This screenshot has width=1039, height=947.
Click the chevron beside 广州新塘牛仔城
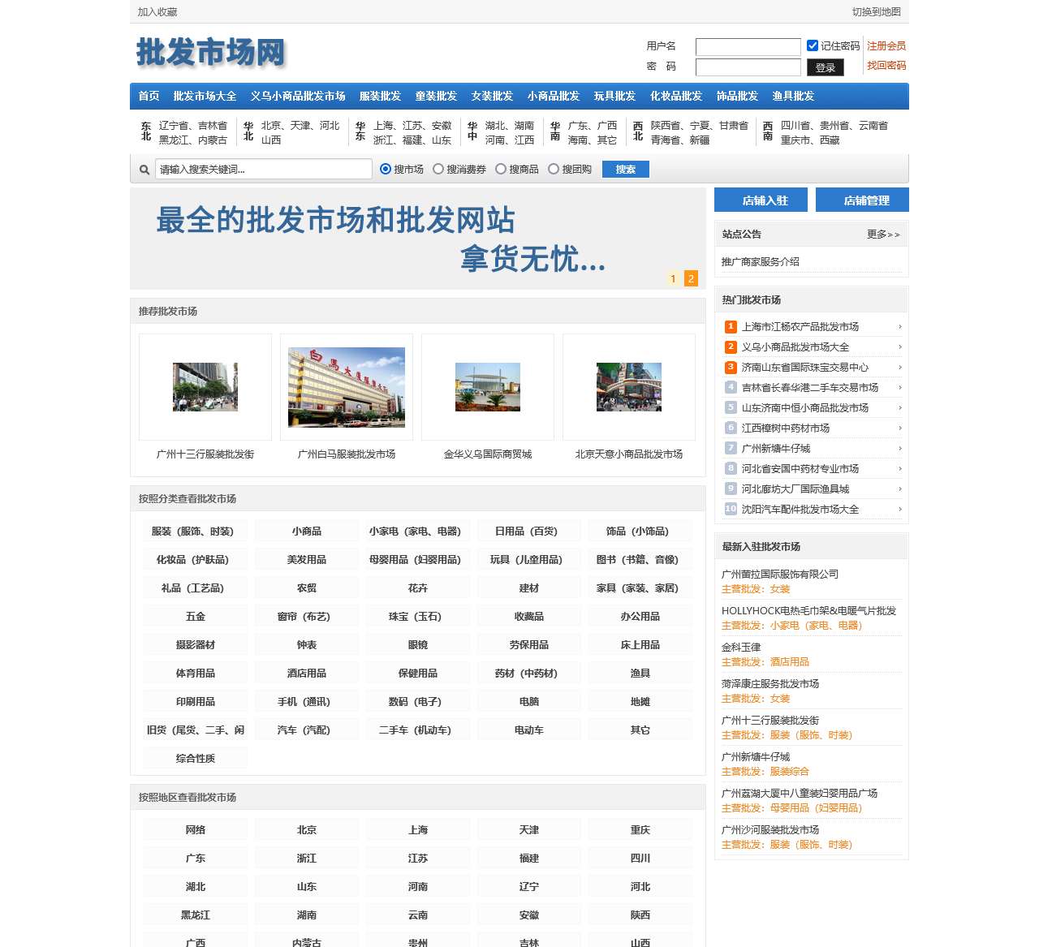[x=901, y=448]
